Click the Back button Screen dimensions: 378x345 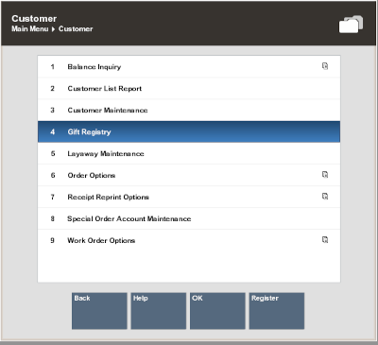[x=99, y=311]
